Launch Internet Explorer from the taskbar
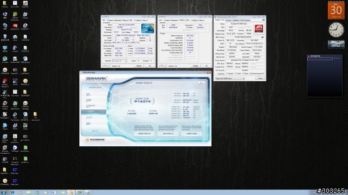This screenshot has width=348, height=195. [x=12, y=192]
